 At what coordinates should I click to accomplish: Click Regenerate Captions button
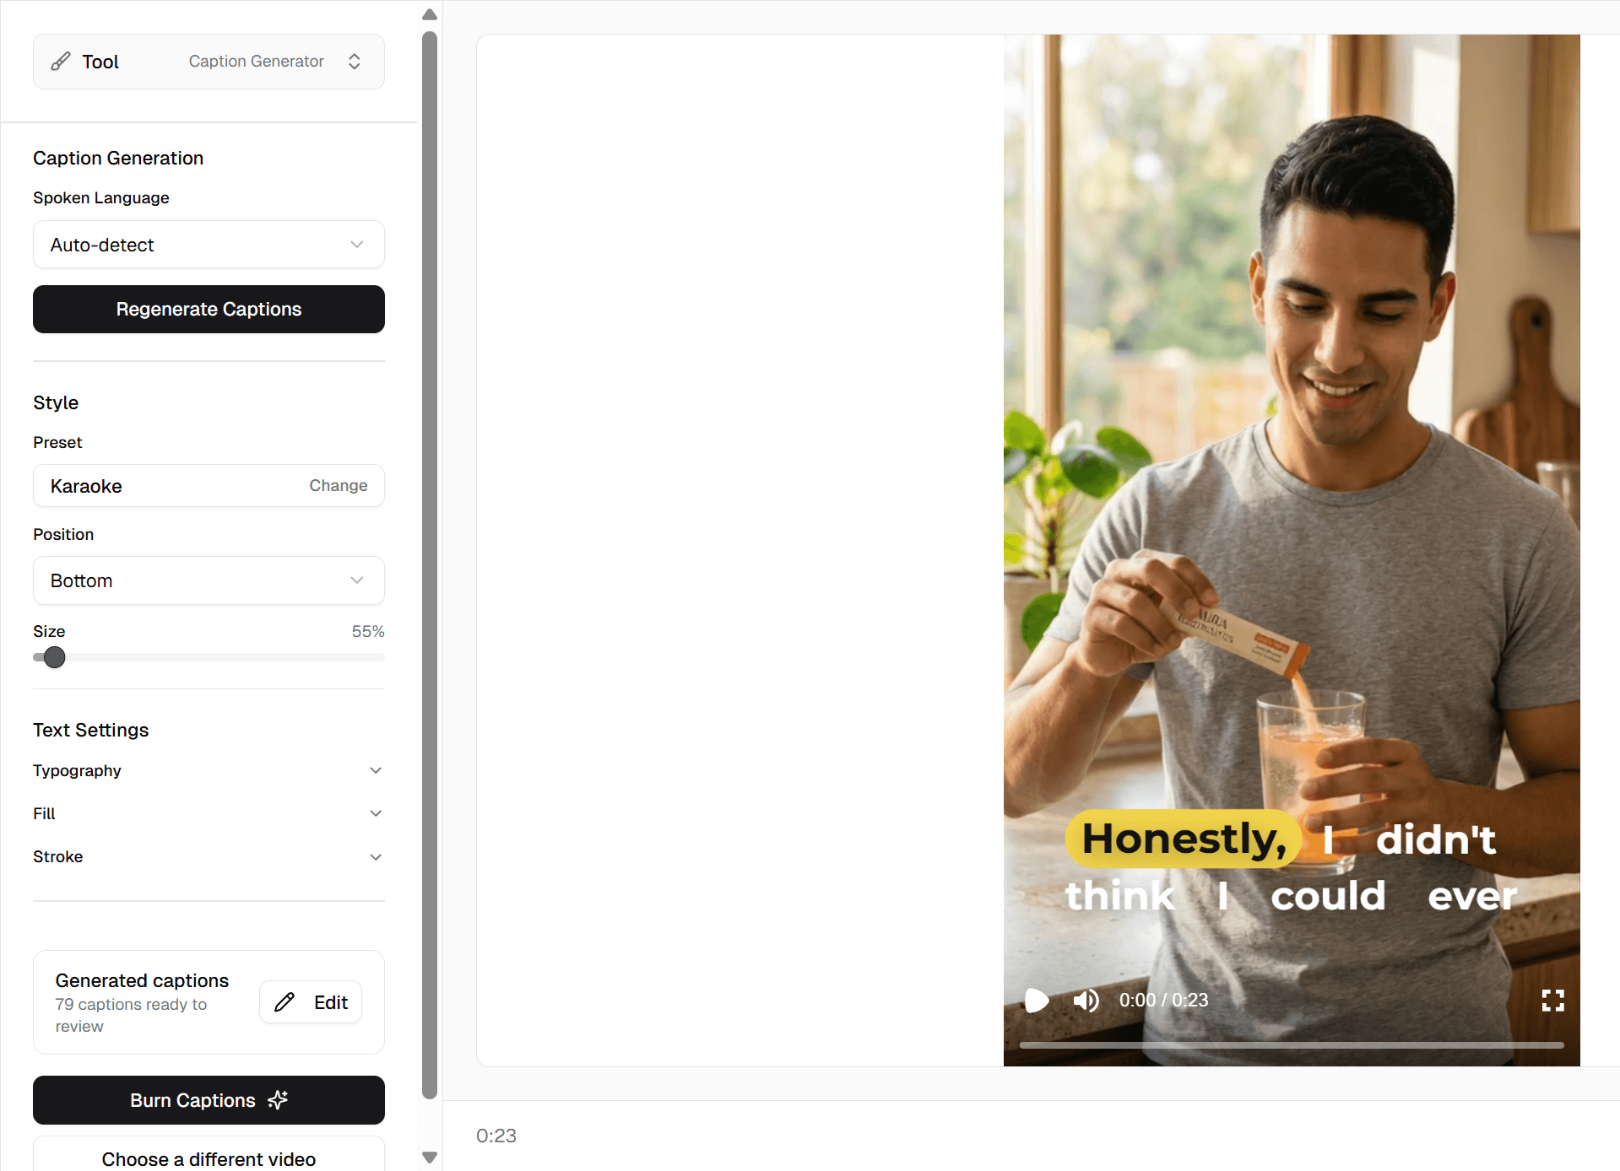point(209,309)
